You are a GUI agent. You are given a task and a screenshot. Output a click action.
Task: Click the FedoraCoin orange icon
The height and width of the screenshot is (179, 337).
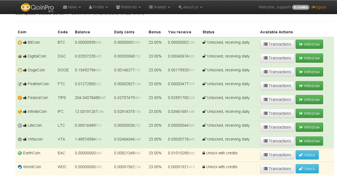coord(20,98)
